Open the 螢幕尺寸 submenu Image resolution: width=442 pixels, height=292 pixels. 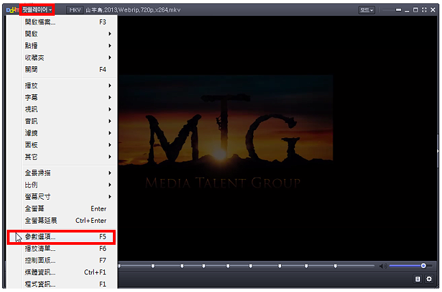tap(62, 197)
